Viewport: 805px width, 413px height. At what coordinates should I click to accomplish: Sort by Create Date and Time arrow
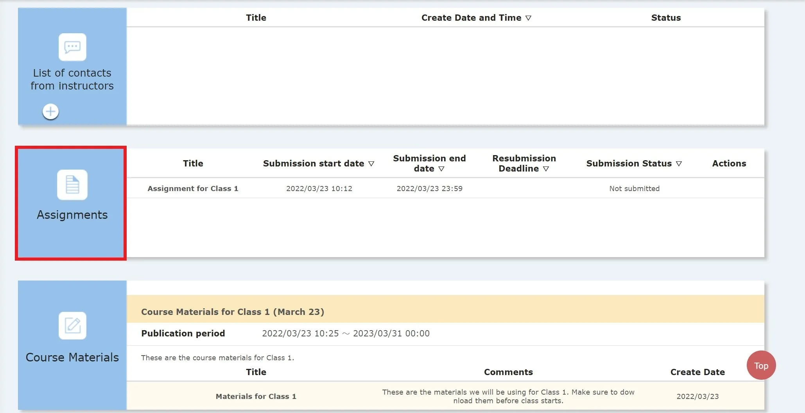point(528,18)
